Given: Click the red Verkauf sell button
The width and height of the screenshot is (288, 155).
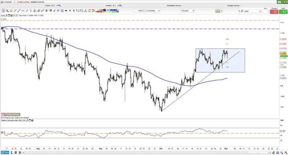Looking at the screenshot, I should click(x=274, y=11).
